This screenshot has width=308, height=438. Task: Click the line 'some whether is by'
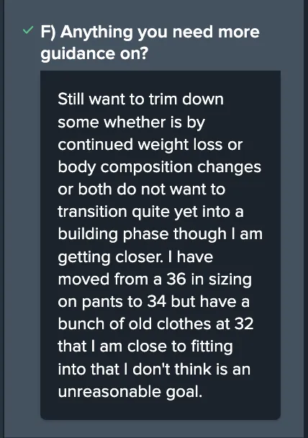pyautogui.click(x=132, y=122)
